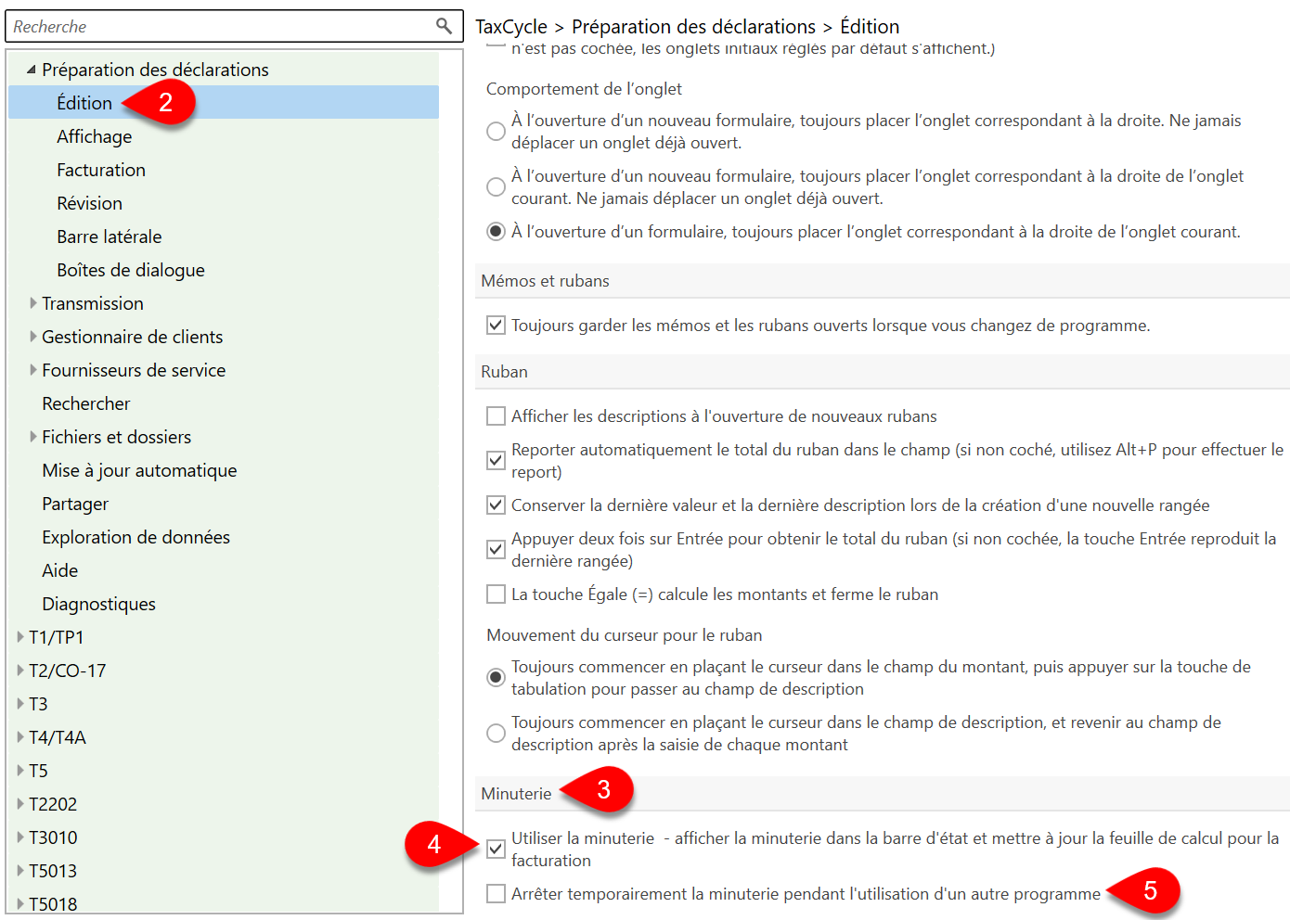Viewport: 1290px width, 920px height.
Task: Uncheck Toujours garder les mémos et rubans ouverts
Action: pyautogui.click(x=497, y=326)
